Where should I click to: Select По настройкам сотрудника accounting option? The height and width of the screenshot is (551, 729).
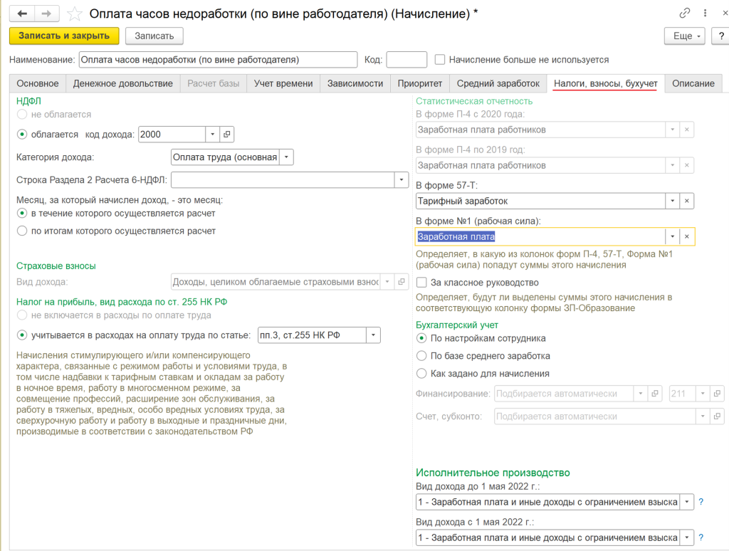[421, 339]
